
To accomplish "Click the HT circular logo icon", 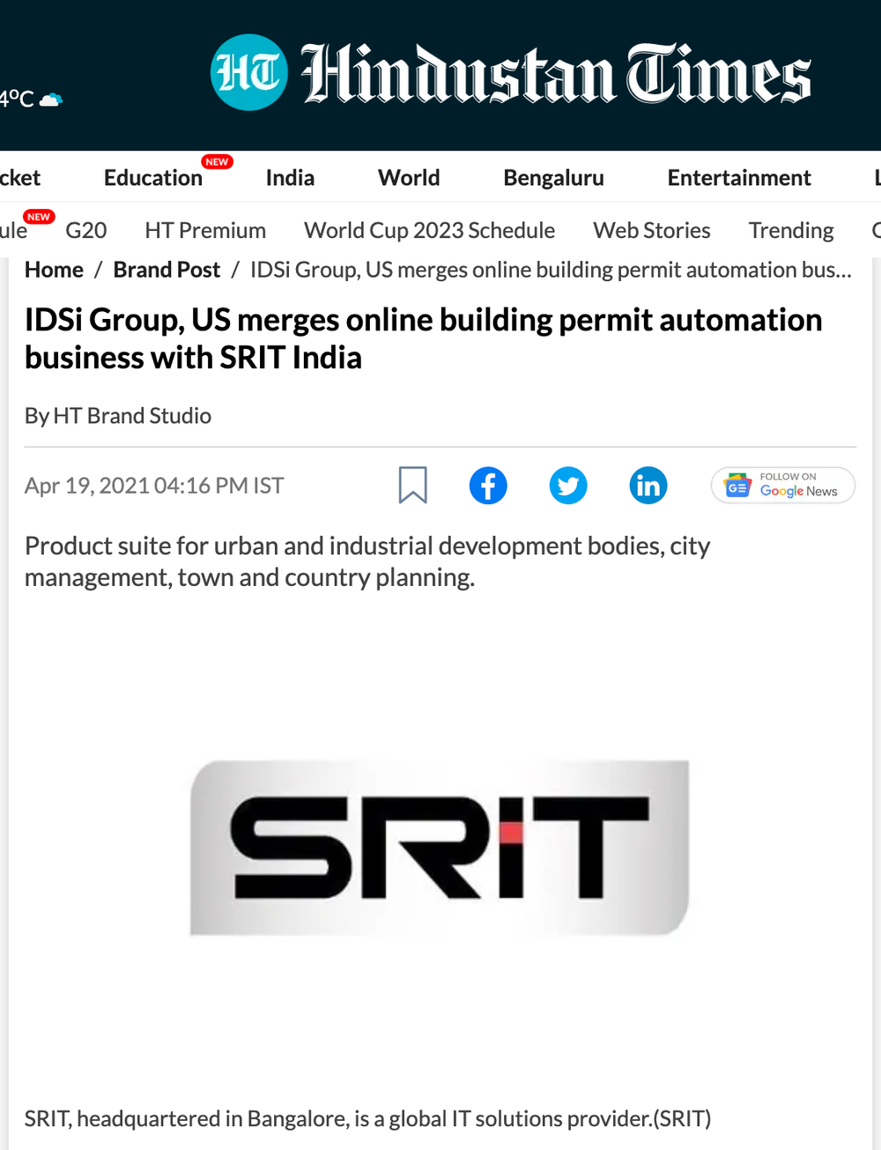I will click(x=249, y=72).
